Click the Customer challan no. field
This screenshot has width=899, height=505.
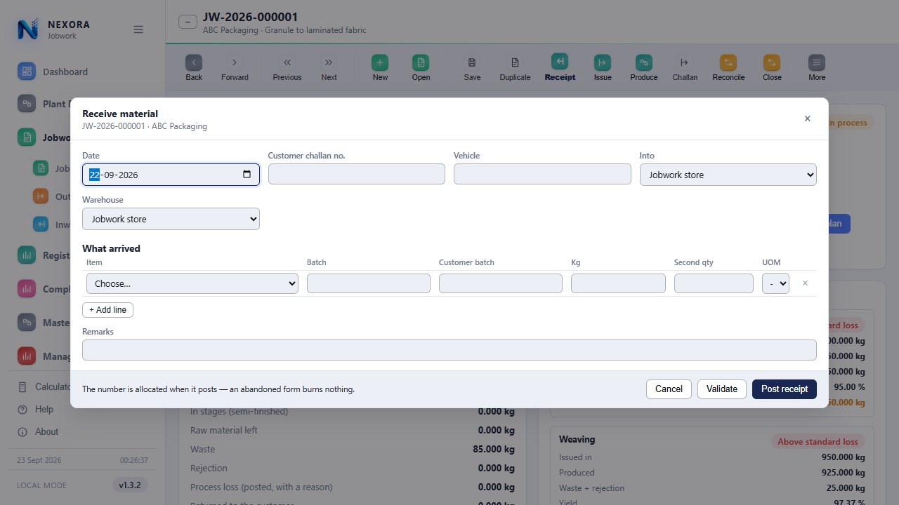tap(357, 175)
